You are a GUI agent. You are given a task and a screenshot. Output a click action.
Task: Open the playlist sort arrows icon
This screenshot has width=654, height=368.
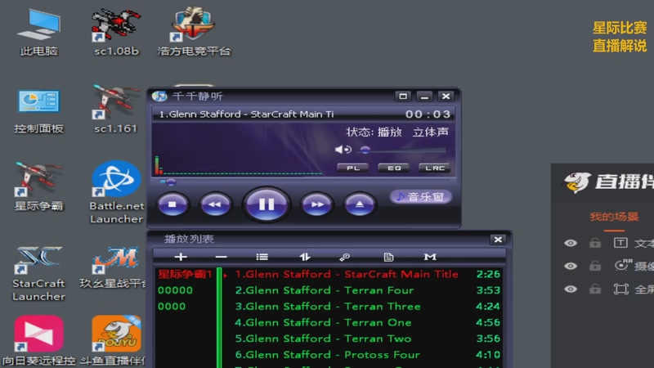[x=304, y=257]
